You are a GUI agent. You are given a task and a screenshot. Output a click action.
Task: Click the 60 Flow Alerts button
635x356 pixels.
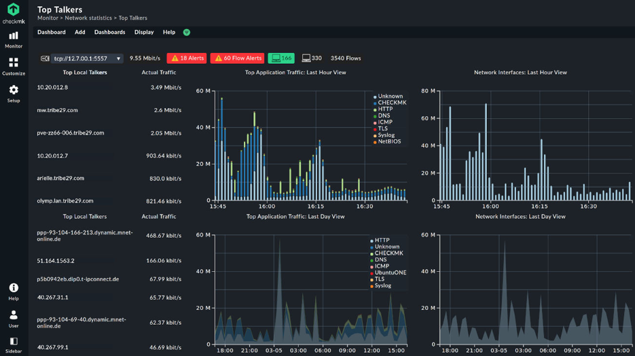pos(237,58)
